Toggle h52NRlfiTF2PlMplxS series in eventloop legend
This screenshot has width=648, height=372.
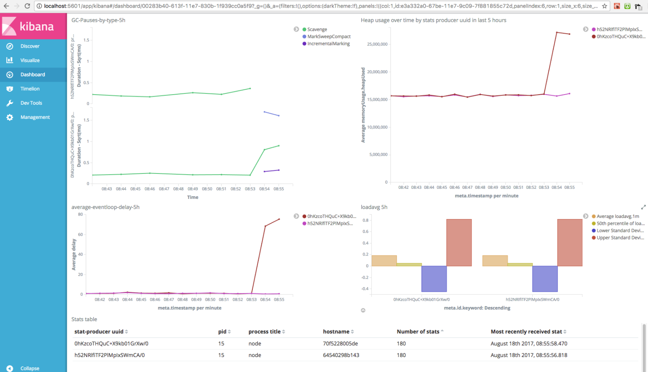tap(330, 224)
